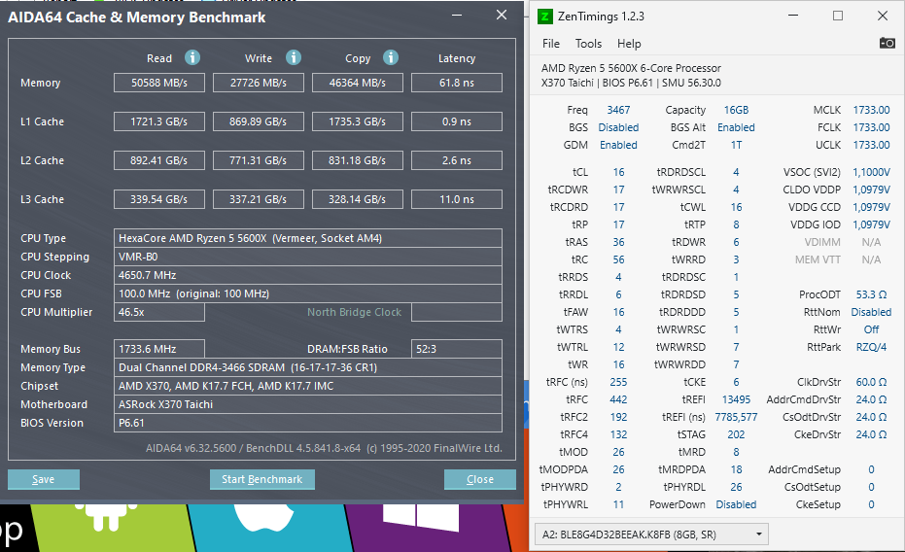This screenshot has height=552, width=905.
Task: Select L3 Cache Read 339.54 GB/s field
Action: 159,199
